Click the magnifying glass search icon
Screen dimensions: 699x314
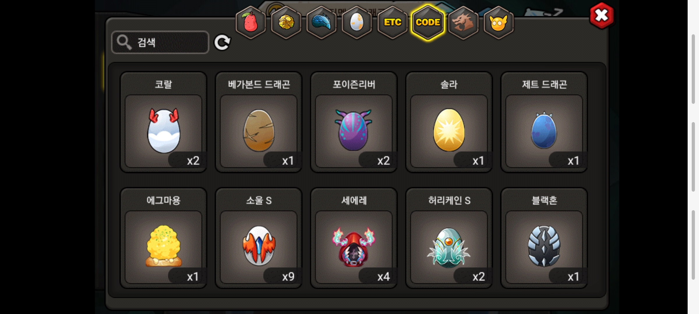pyautogui.click(x=124, y=42)
